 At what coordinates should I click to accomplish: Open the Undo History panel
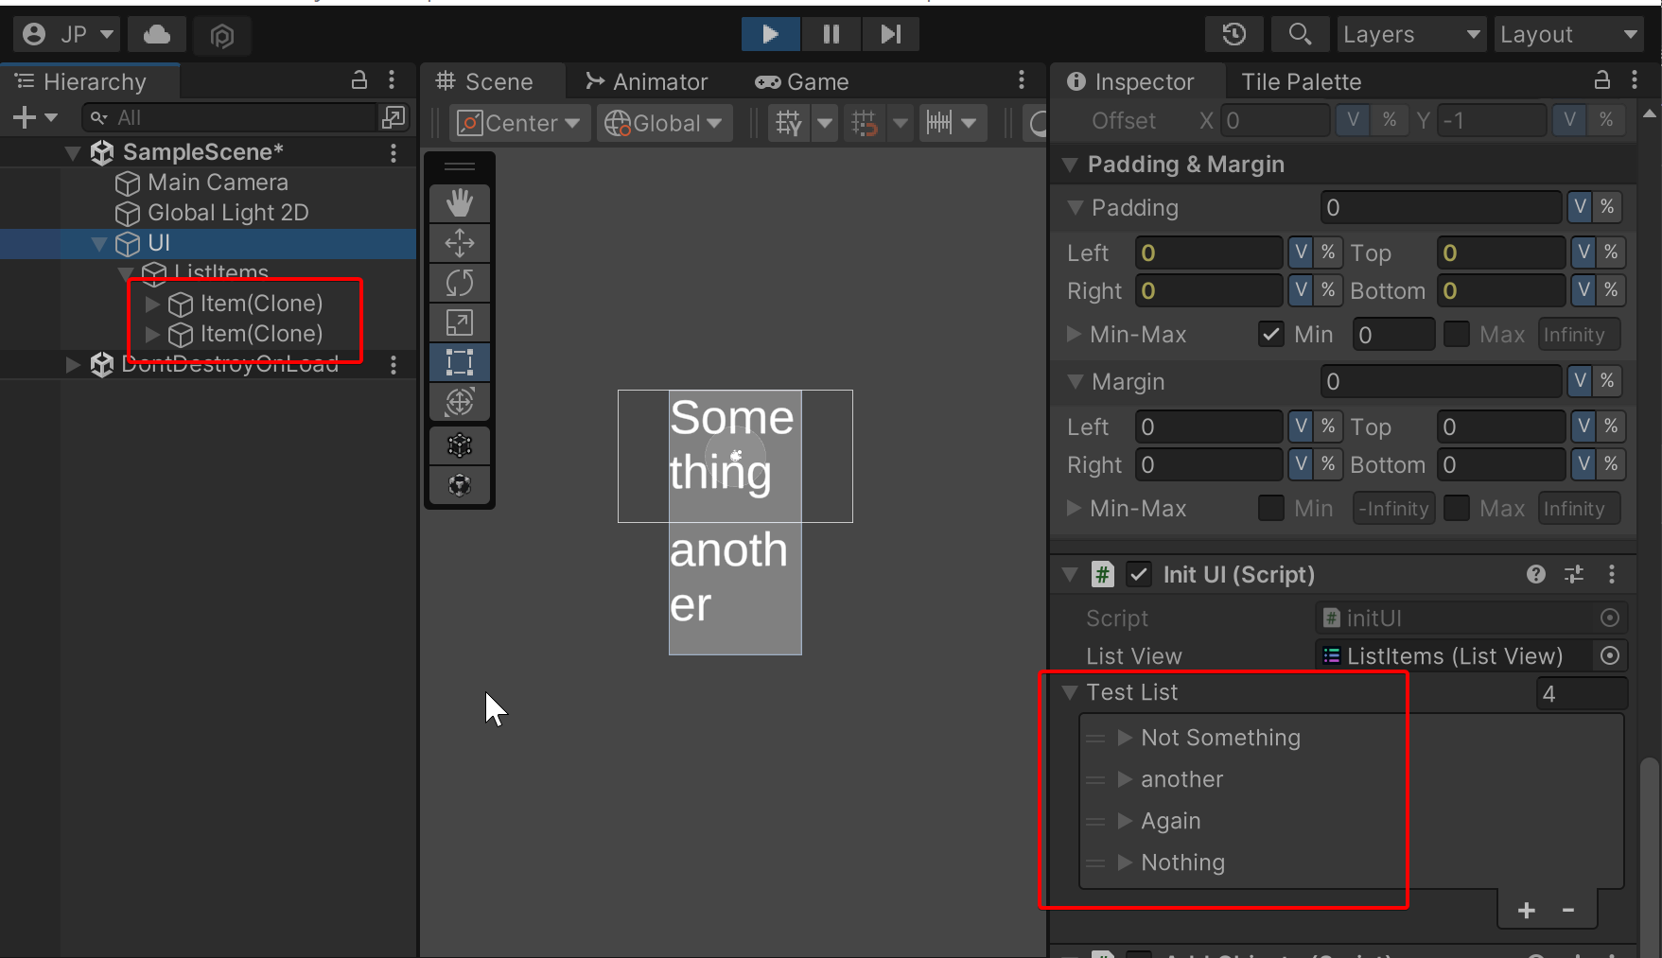point(1233,34)
